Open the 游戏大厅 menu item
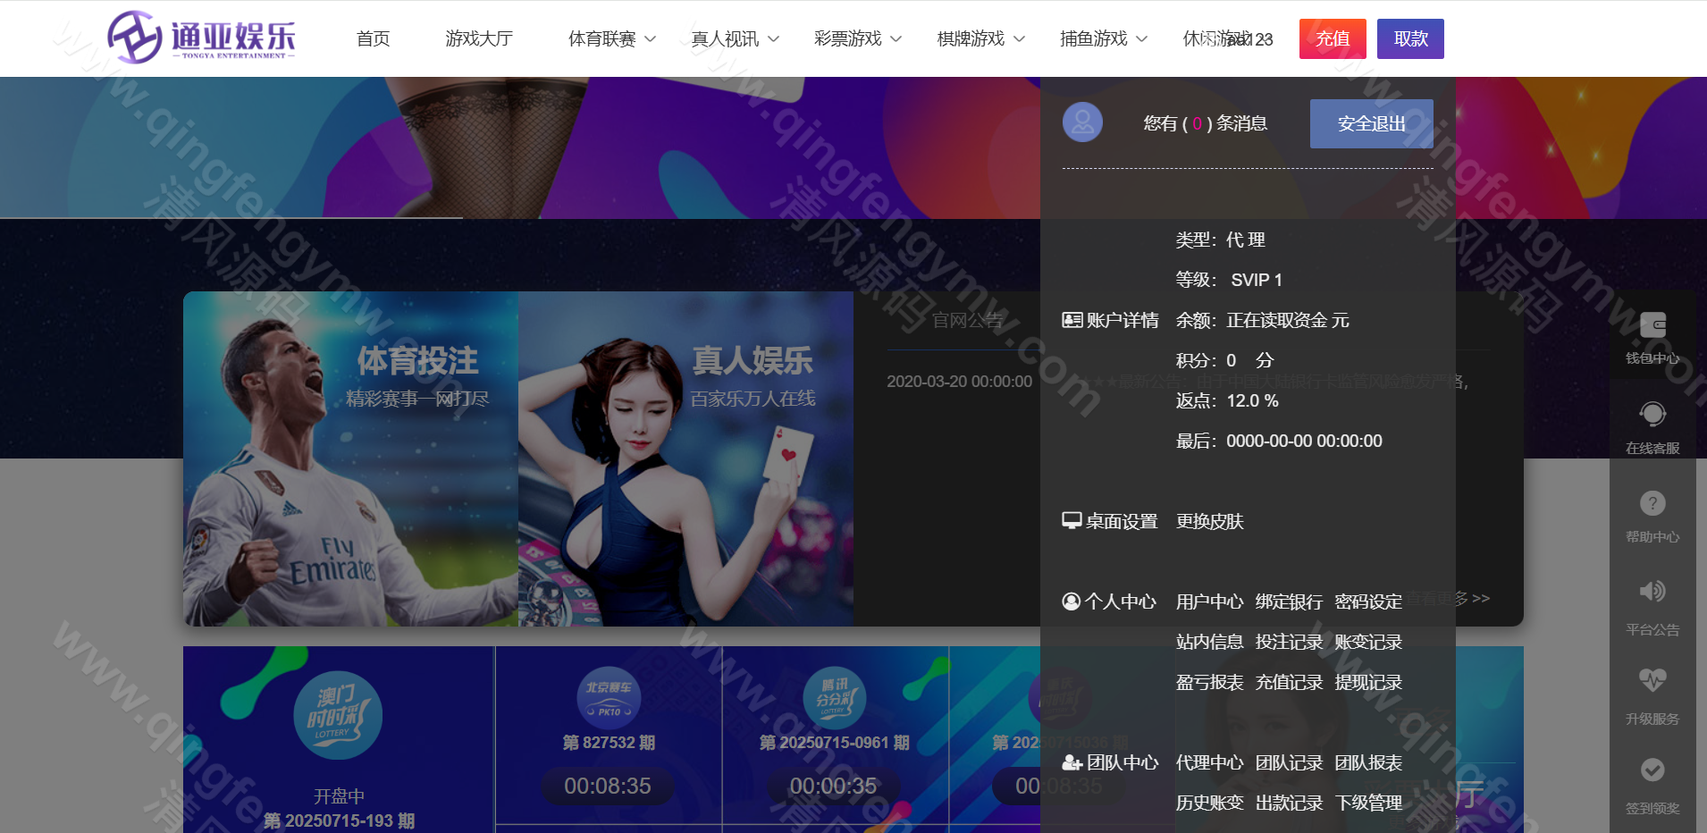Viewport: 1707px width, 833px height. (x=479, y=39)
